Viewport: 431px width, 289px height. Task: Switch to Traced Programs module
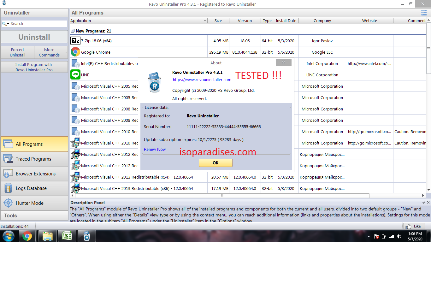pos(34,159)
